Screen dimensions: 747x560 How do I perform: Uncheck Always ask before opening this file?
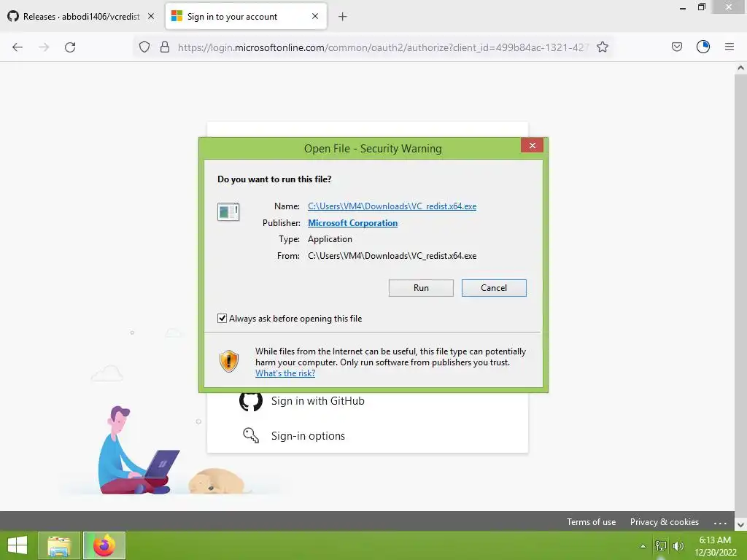[x=222, y=318]
